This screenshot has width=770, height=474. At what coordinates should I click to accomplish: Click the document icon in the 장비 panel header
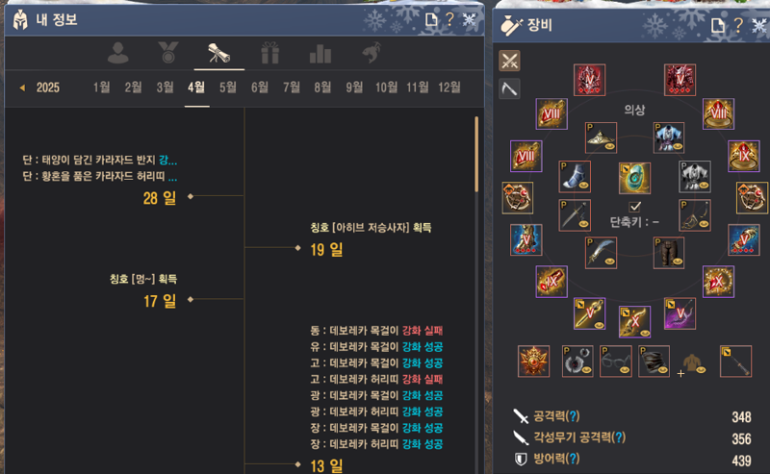(x=717, y=25)
